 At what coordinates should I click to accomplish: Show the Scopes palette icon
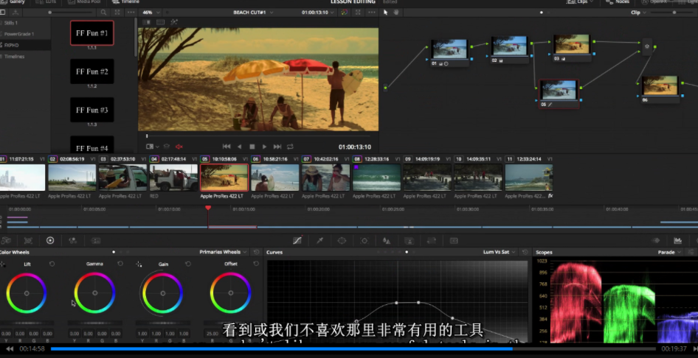pos(677,240)
